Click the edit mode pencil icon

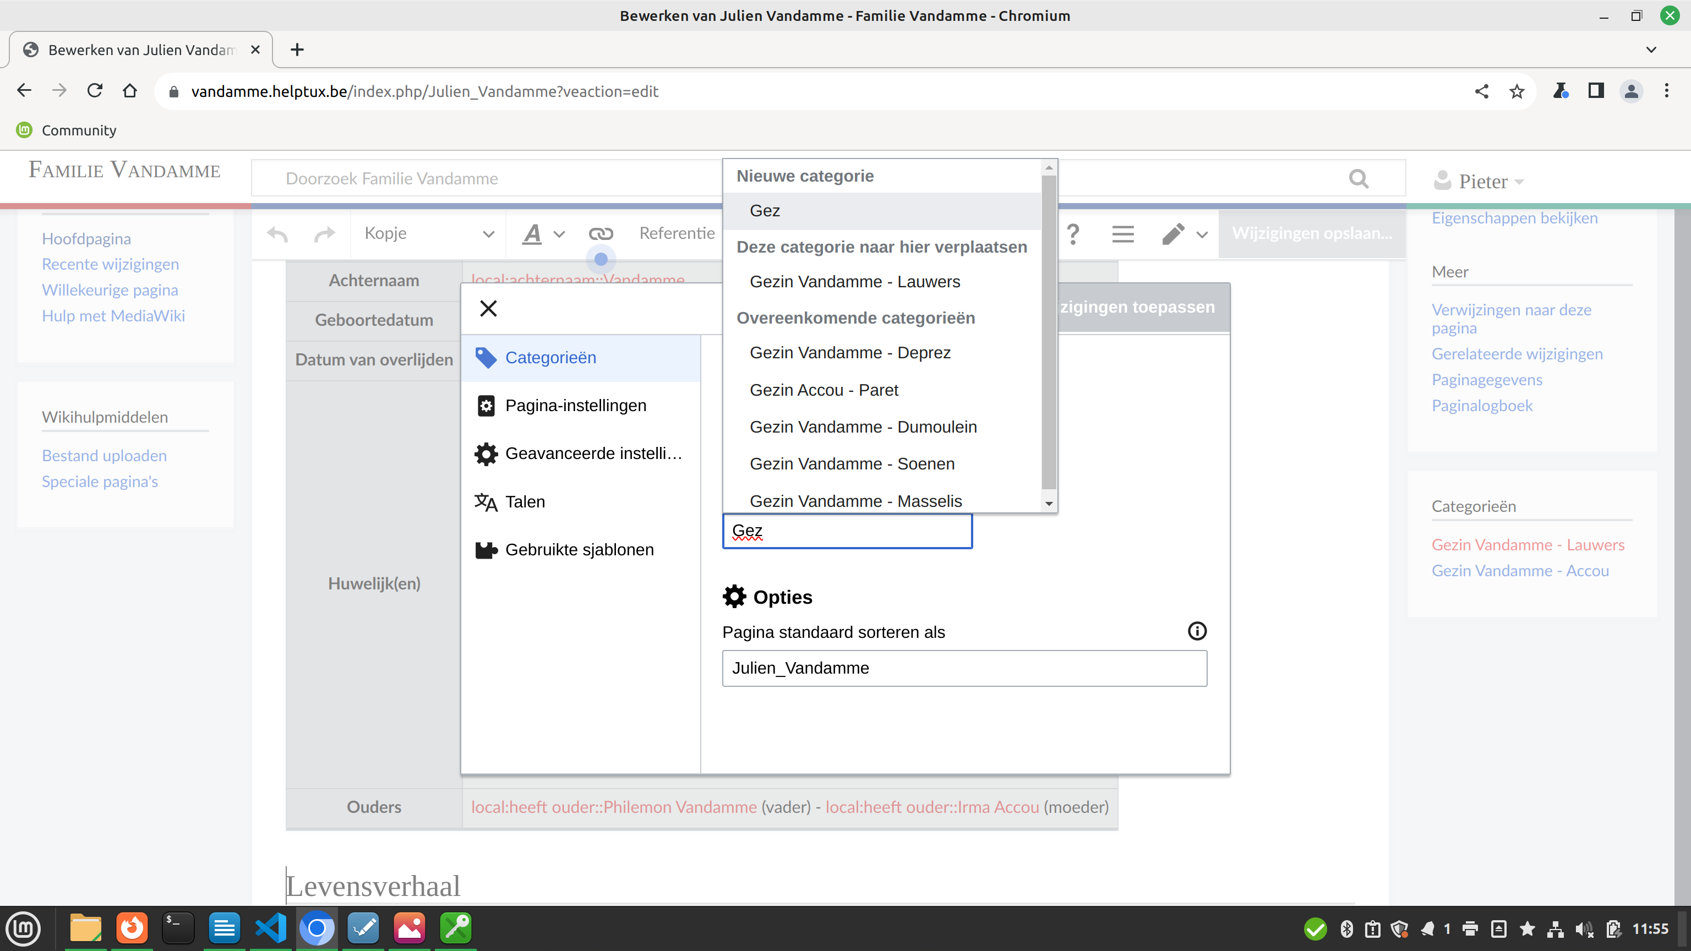(1173, 234)
